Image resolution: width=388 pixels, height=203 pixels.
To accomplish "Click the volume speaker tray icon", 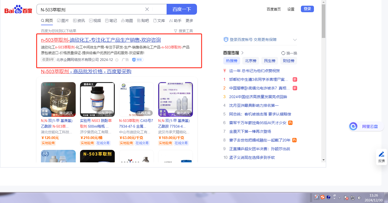I will (359, 198).
